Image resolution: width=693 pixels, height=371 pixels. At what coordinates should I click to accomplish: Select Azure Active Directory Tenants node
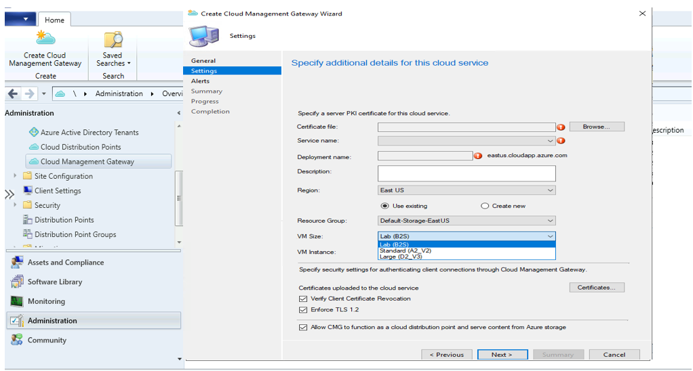[83, 132]
